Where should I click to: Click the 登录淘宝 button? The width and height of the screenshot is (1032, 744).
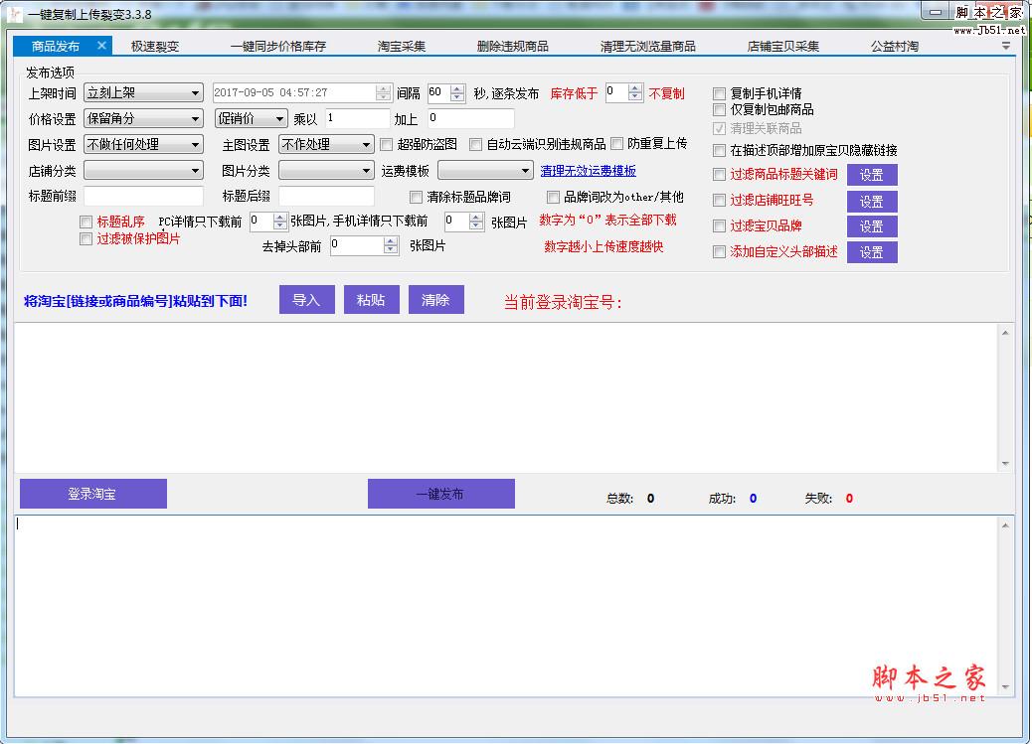point(92,494)
